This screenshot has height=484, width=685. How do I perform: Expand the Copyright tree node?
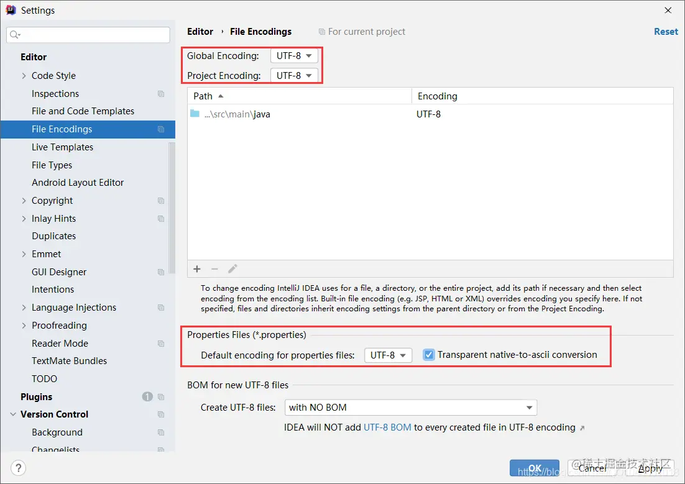point(24,201)
